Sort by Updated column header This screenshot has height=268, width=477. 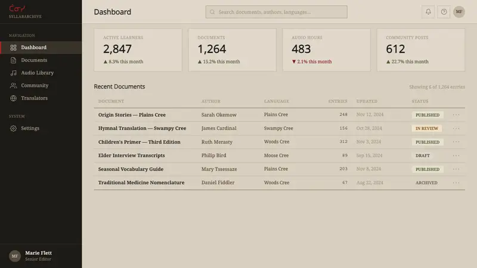click(x=367, y=101)
